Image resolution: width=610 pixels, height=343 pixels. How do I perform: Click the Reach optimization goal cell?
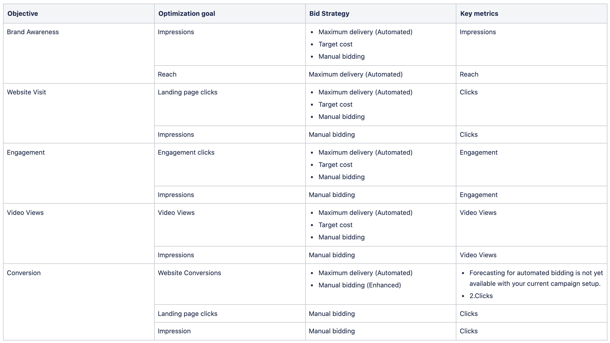pos(167,74)
